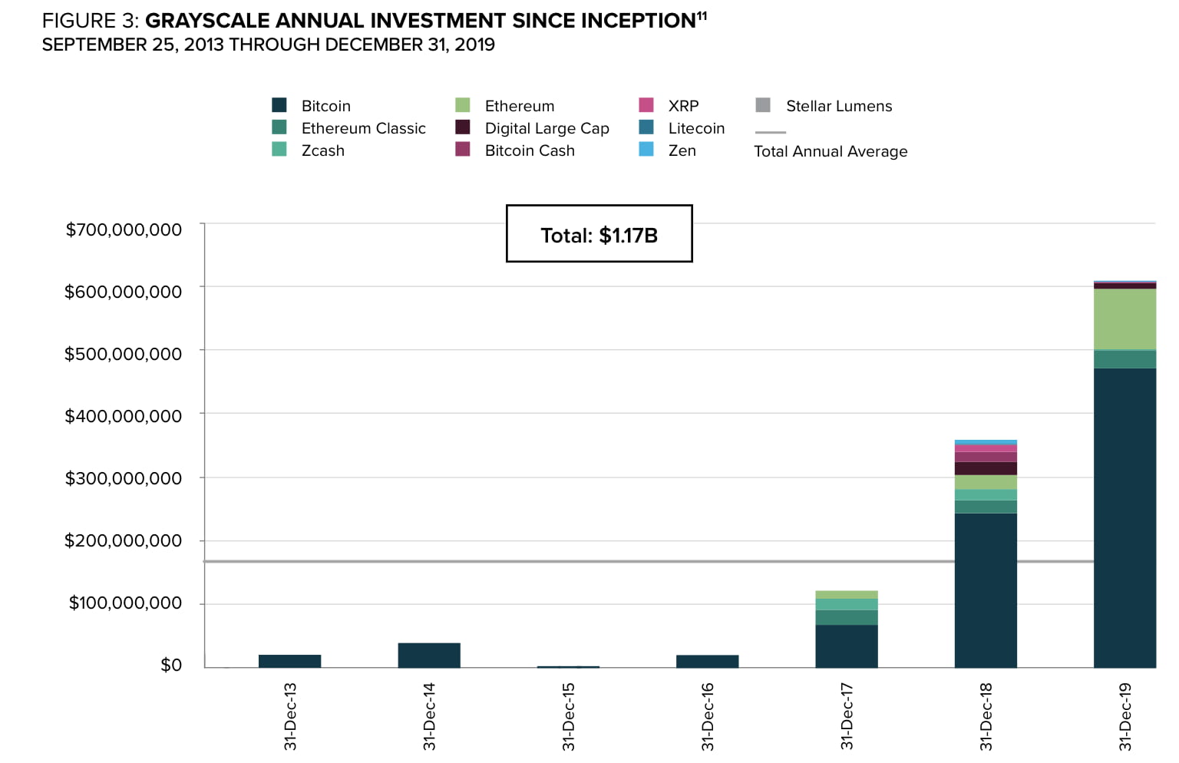
Task: Click the Zen legend color swatch
Action: tap(646, 150)
